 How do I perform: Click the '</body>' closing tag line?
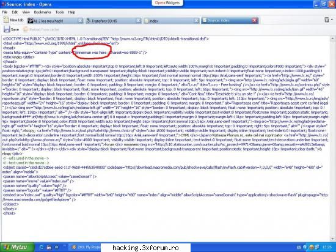(x=10, y=209)
